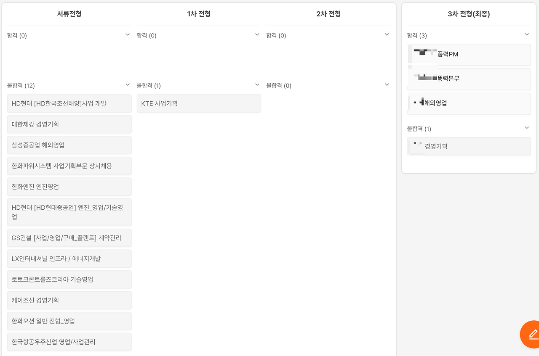
Task: Collapse the 합격 section in 2차 전형
Action: 387,34
